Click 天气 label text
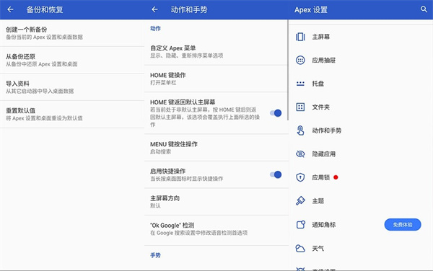Screen dimensions: 433x271 (x=318, y=249)
